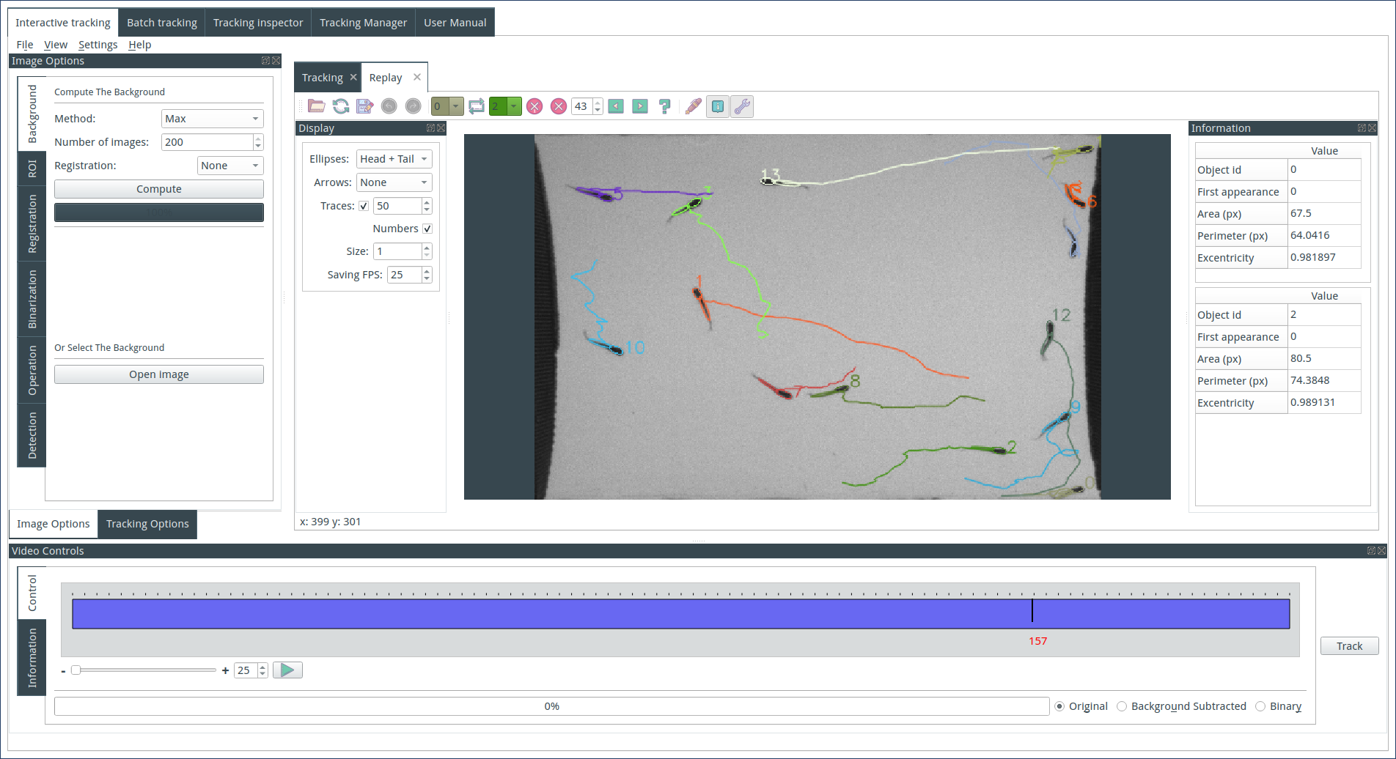The height and width of the screenshot is (759, 1396).
Task: Toggle the information panel icon
Action: coord(718,106)
